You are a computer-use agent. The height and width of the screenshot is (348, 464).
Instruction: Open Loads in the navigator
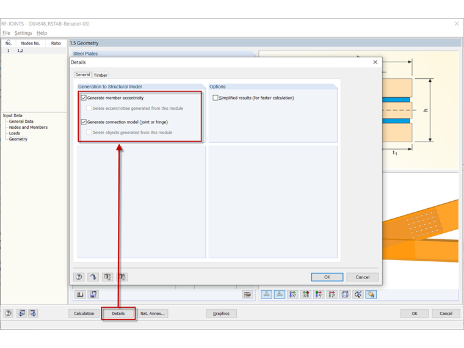(x=15, y=133)
